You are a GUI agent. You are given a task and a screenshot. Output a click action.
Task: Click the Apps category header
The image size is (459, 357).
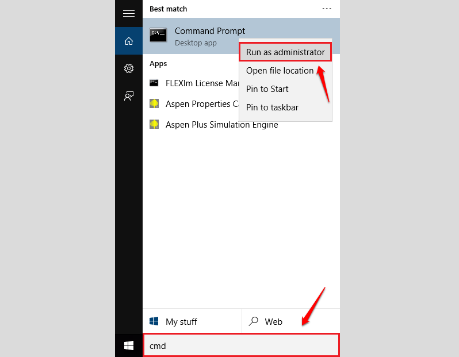pyautogui.click(x=158, y=64)
